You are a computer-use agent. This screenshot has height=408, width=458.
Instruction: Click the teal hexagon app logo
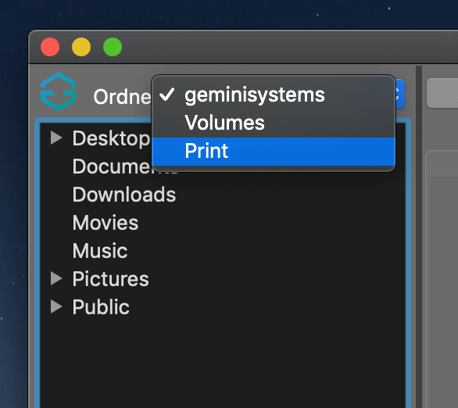tap(59, 91)
